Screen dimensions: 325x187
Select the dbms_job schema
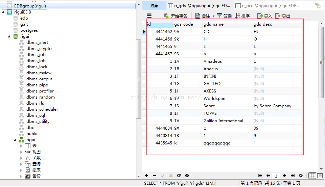point(36,55)
